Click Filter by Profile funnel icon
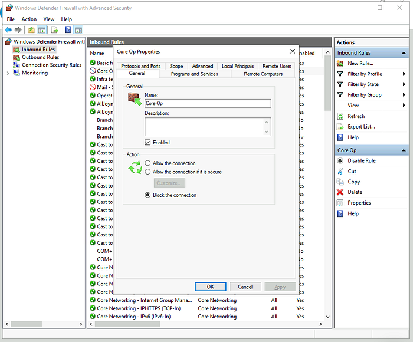 (340, 74)
